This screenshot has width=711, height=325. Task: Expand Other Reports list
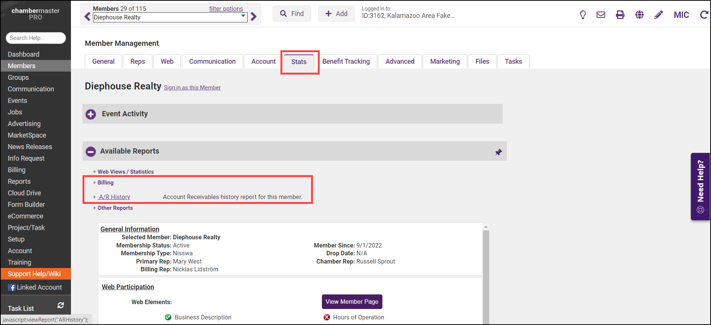coord(115,208)
